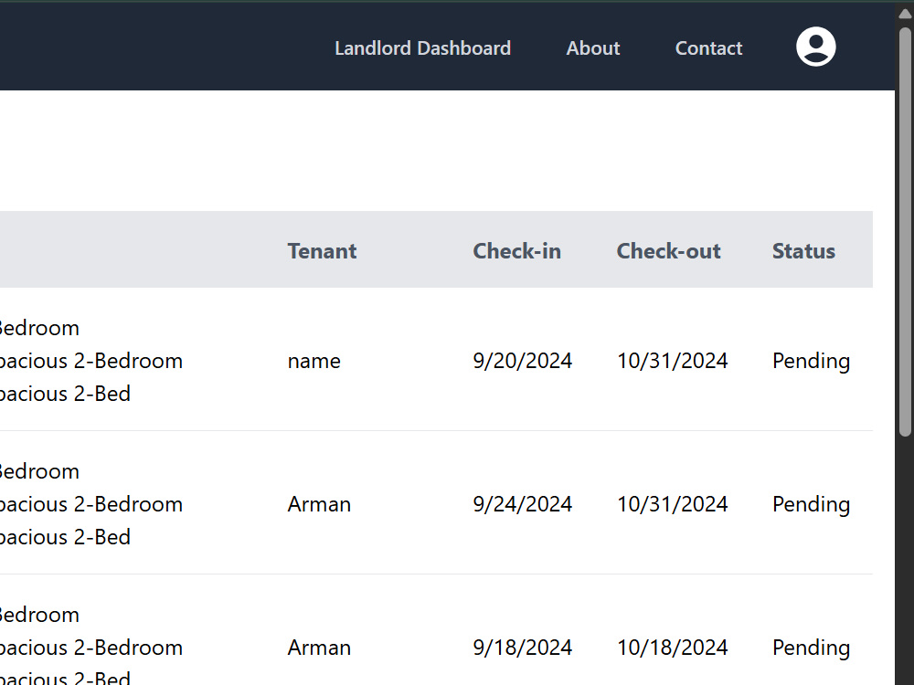914x685 pixels.
Task: Click the Tenant column header
Action: click(x=322, y=251)
